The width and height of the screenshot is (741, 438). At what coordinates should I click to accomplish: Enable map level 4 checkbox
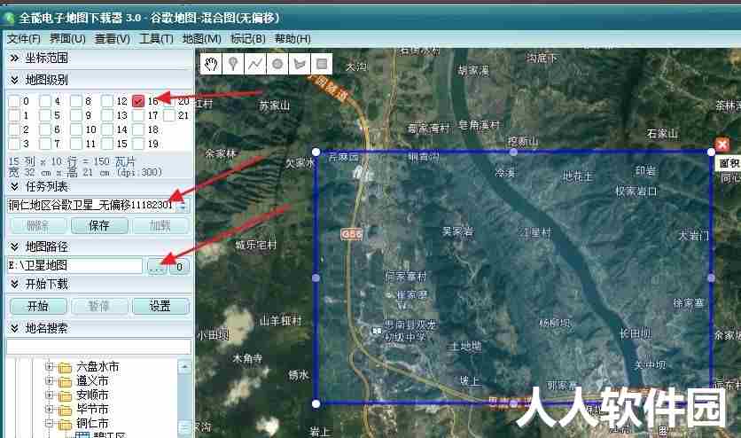click(45, 101)
